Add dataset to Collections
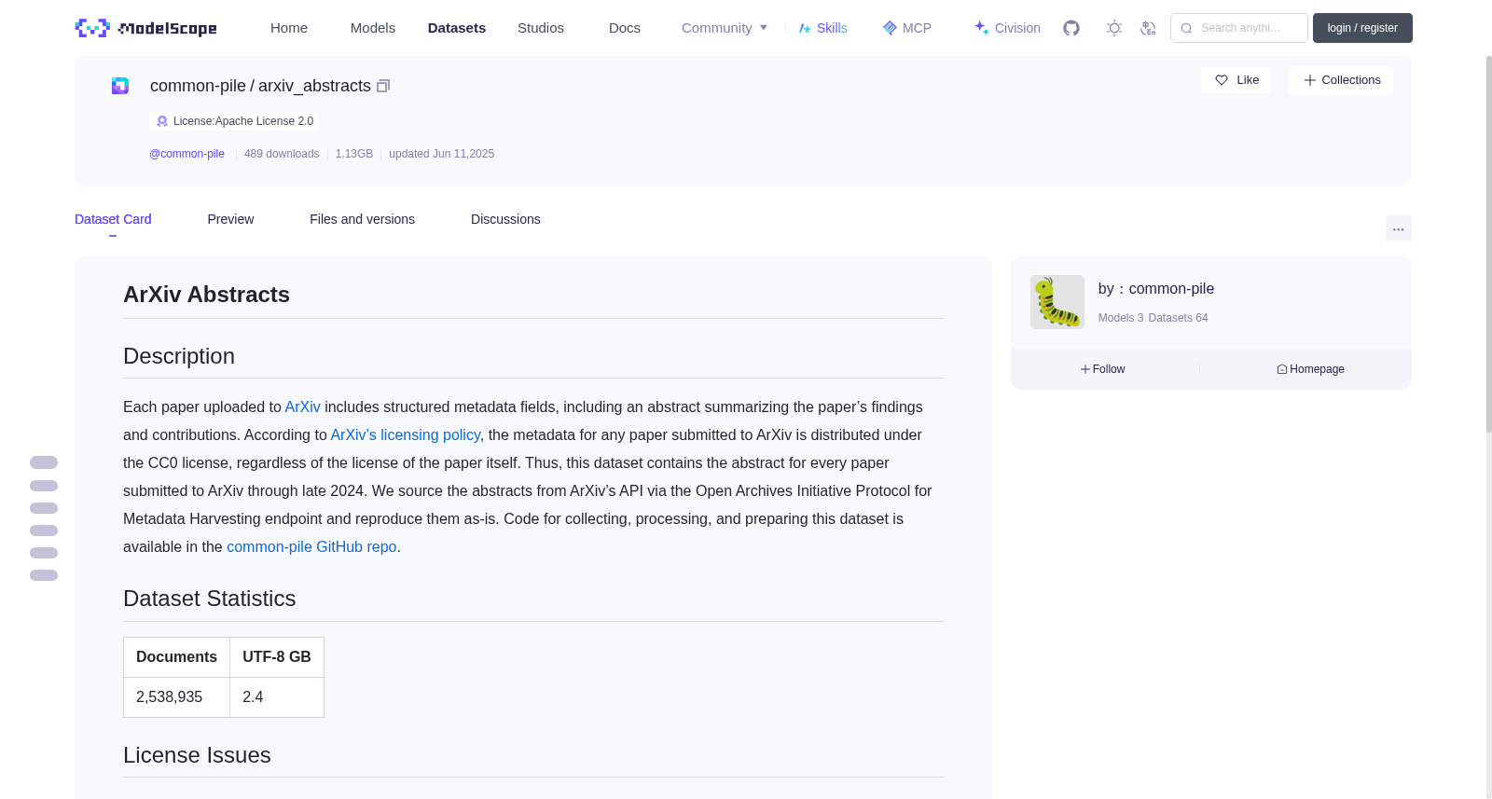1492x799 pixels. (1341, 80)
